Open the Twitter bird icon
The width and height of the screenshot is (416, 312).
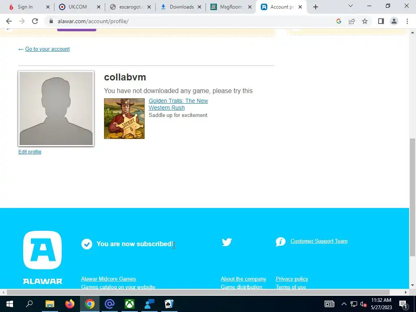(x=227, y=242)
